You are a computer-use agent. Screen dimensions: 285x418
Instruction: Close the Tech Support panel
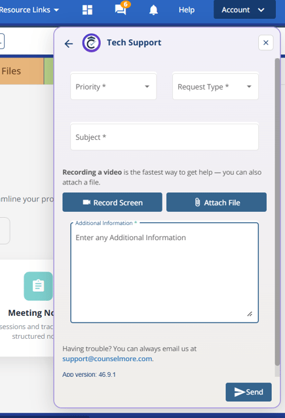pos(266,43)
